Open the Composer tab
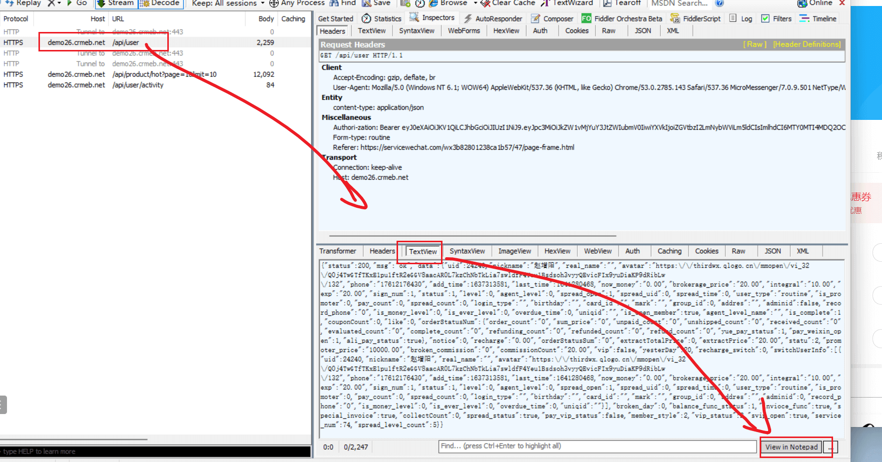 [552, 18]
